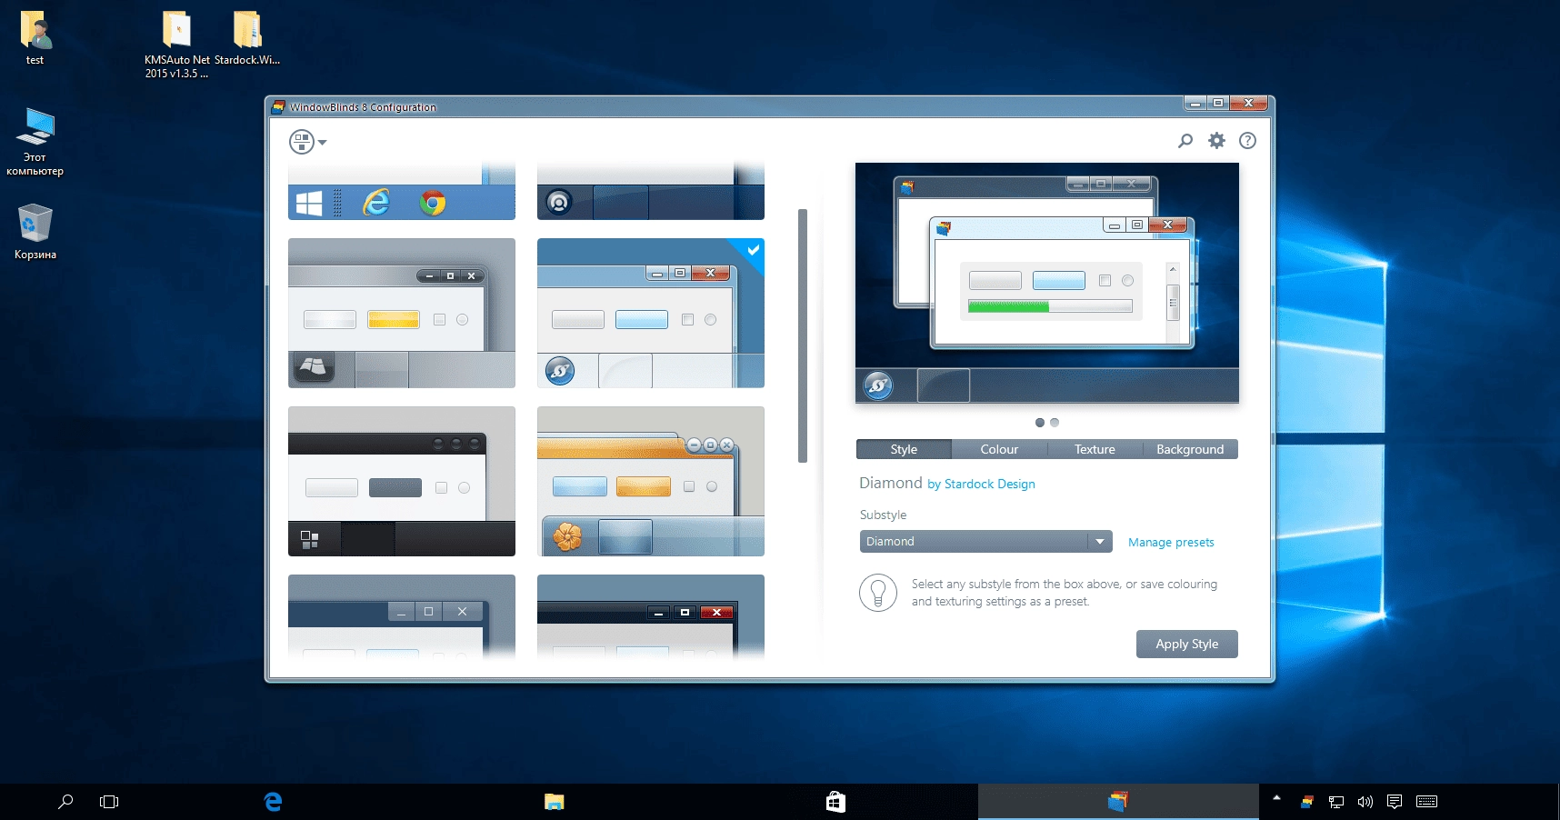Open File Explorer from the taskbar
The image size is (1560, 820).
click(x=555, y=802)
